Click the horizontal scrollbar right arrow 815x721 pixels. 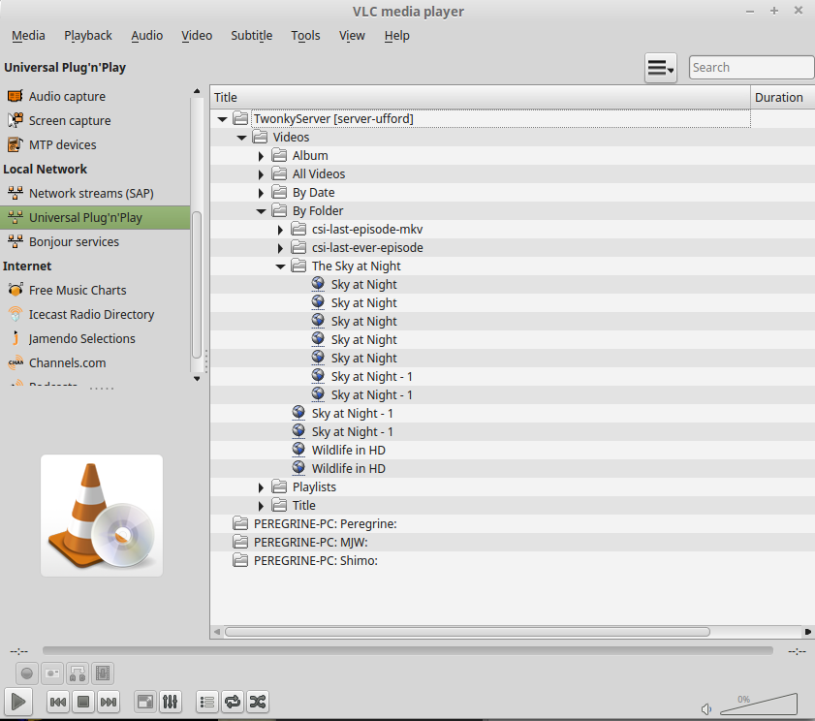click(807, 632)
